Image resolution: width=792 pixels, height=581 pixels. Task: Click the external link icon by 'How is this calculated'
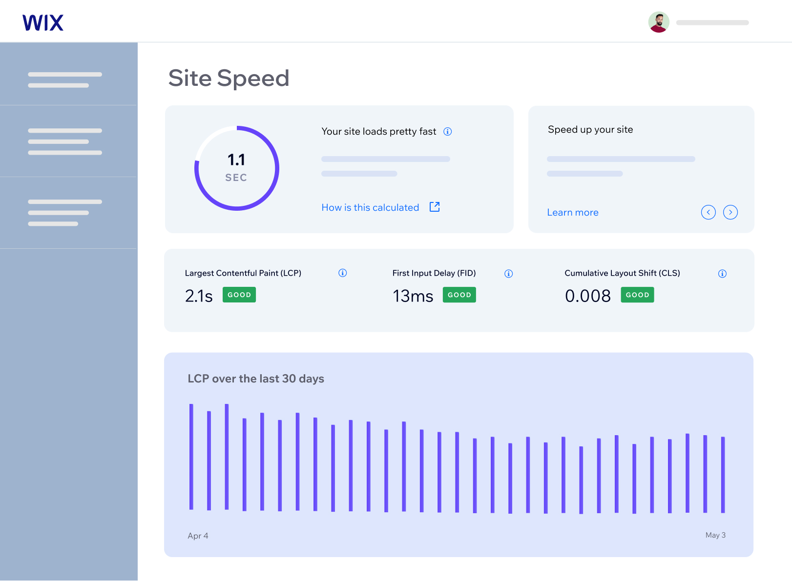point(435,207)
